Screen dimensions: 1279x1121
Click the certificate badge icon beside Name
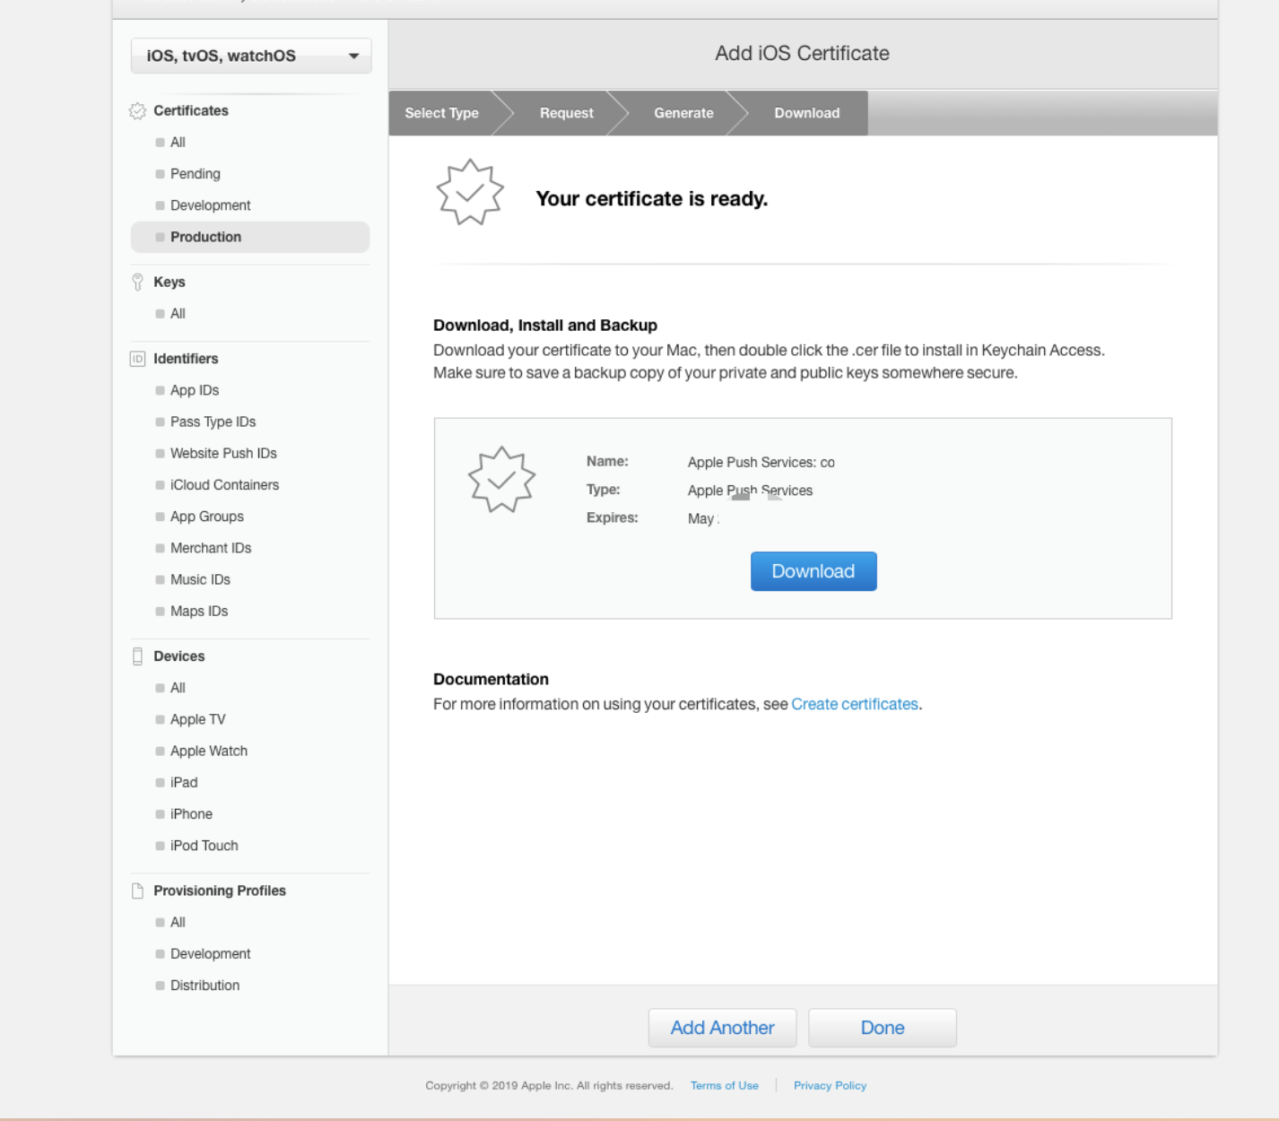(501, 480)
